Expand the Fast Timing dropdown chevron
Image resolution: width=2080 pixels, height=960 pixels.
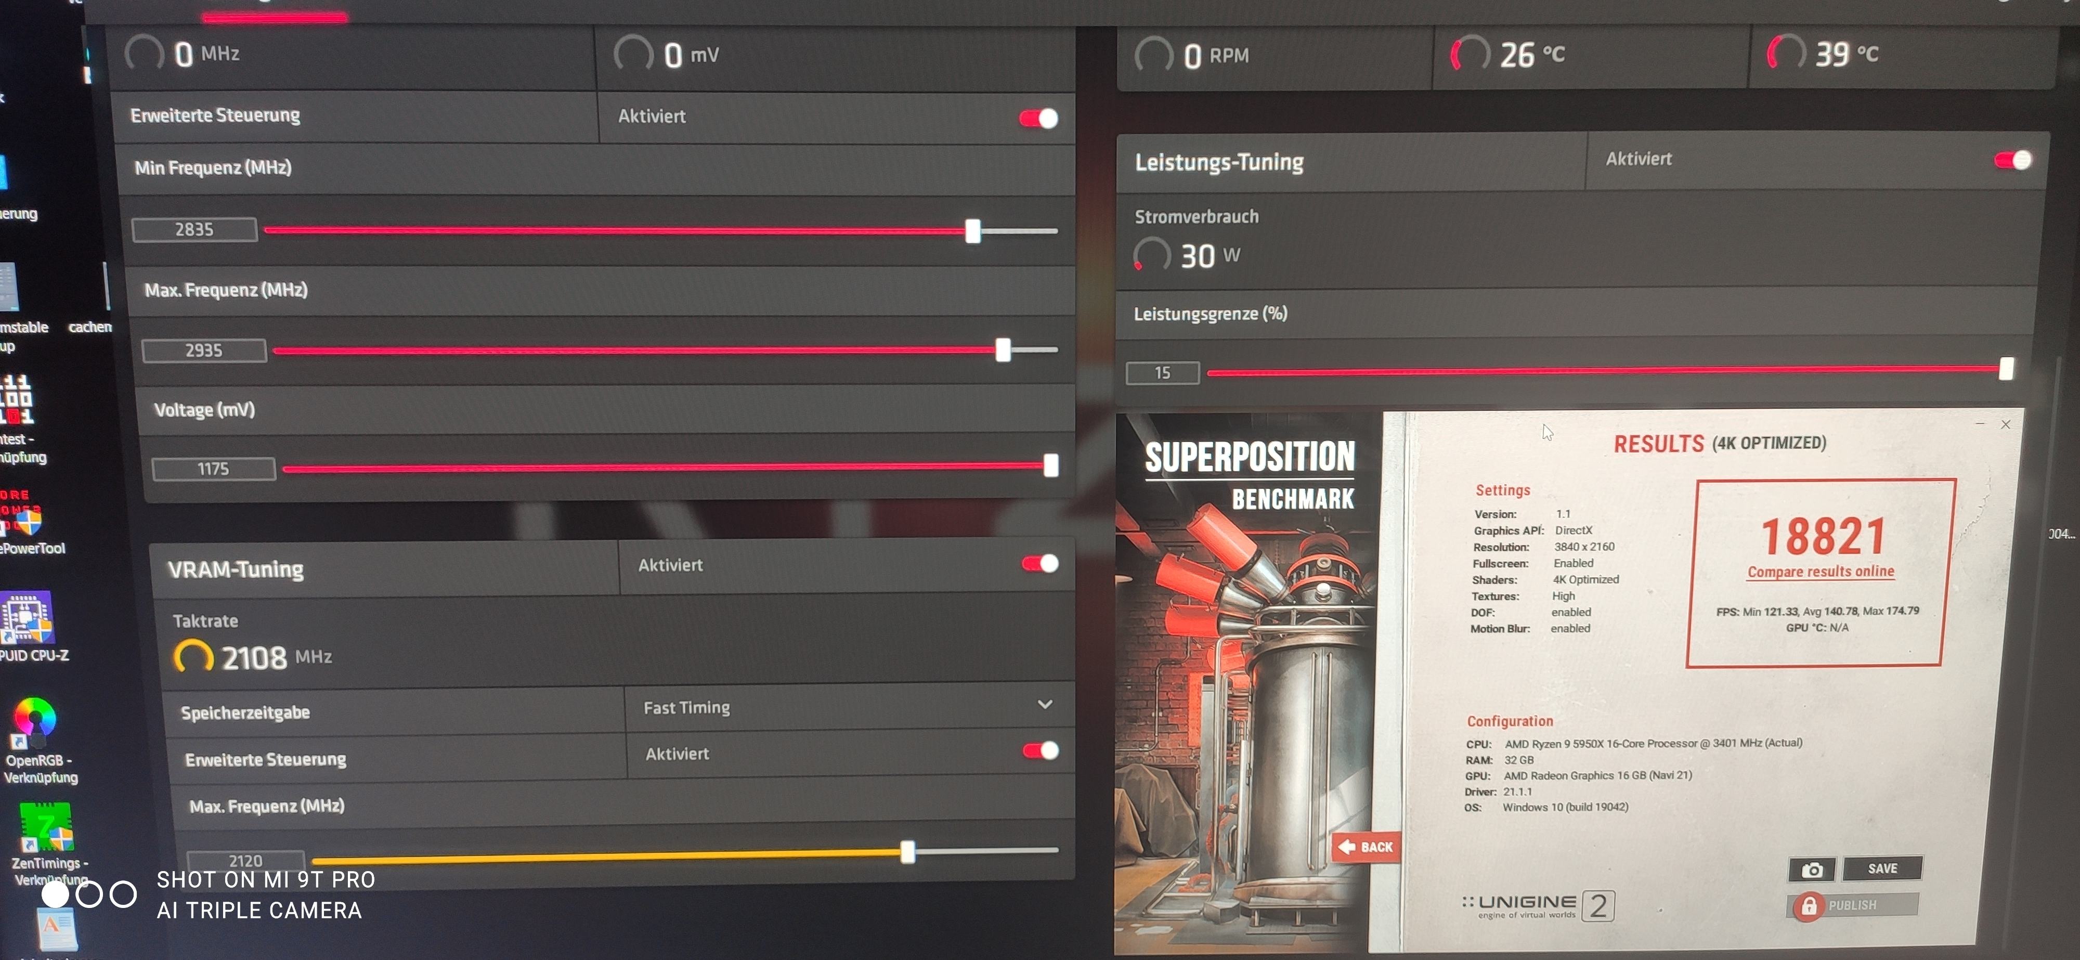[1044, 705]
